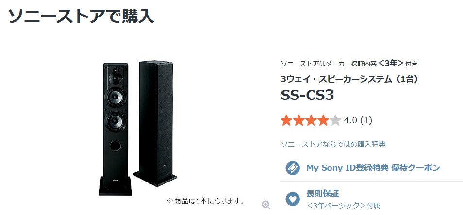The width and height of the screenshot is (463, 215).
Task: Click the 4.0 rating score
Action: (351, 120)
